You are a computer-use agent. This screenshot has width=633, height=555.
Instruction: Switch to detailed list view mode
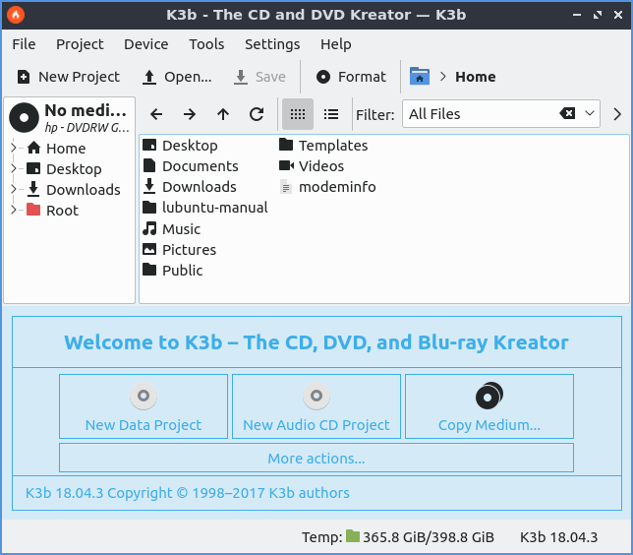coord(331,114)
